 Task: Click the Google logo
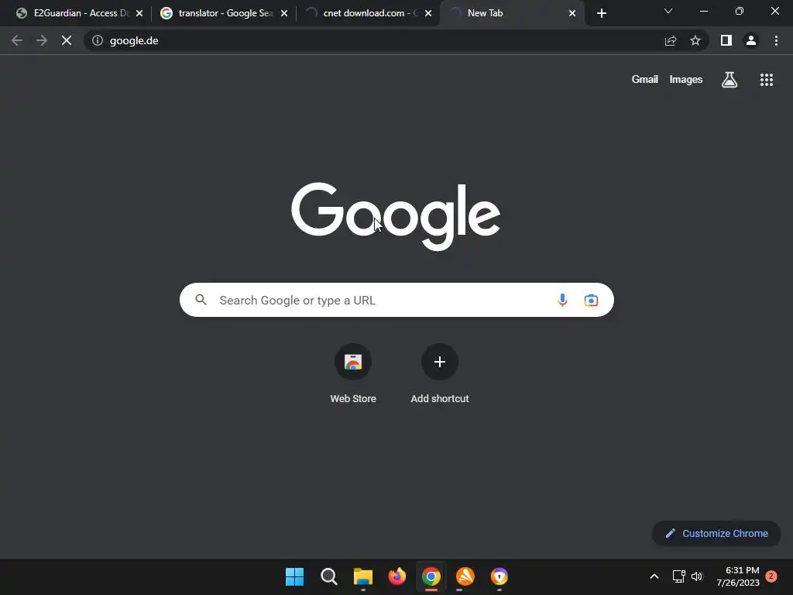(x=396, y=217)
